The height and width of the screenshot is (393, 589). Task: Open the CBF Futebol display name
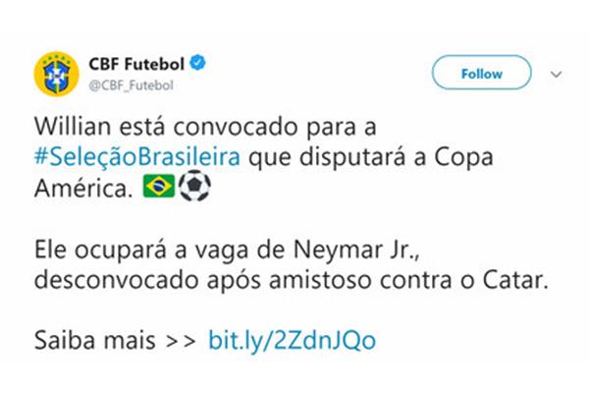(136, 64)
